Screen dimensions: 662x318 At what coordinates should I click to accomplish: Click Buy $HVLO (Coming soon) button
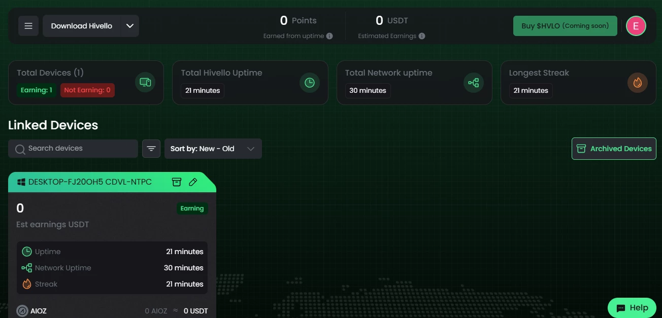pyautogui.click(x=565, y=26)
